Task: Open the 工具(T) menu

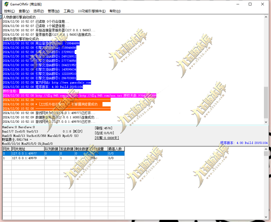Action: coord(69,11)
